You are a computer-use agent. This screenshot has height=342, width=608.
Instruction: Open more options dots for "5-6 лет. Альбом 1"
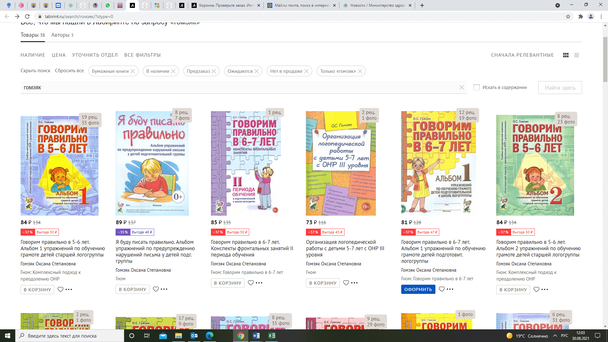69,289
